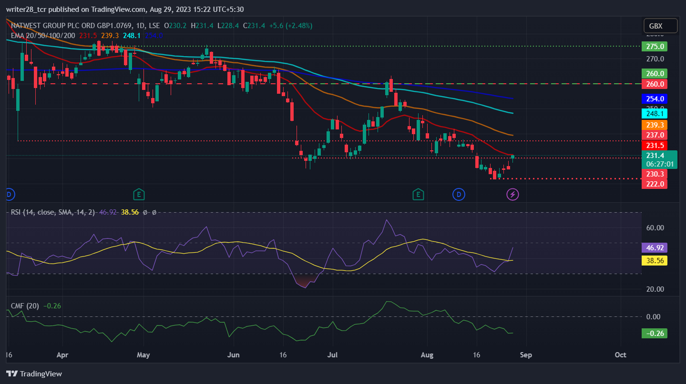Viewport: 686px width, 384px height.
Task: Click the Jul label on time axis
Action: (x=333, y=355)
